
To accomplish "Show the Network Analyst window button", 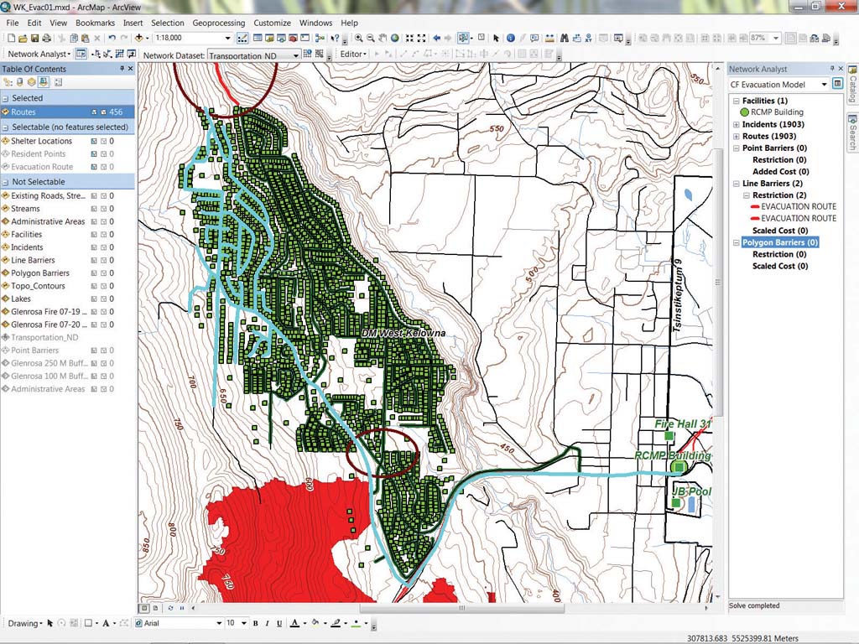I will 81,54.
